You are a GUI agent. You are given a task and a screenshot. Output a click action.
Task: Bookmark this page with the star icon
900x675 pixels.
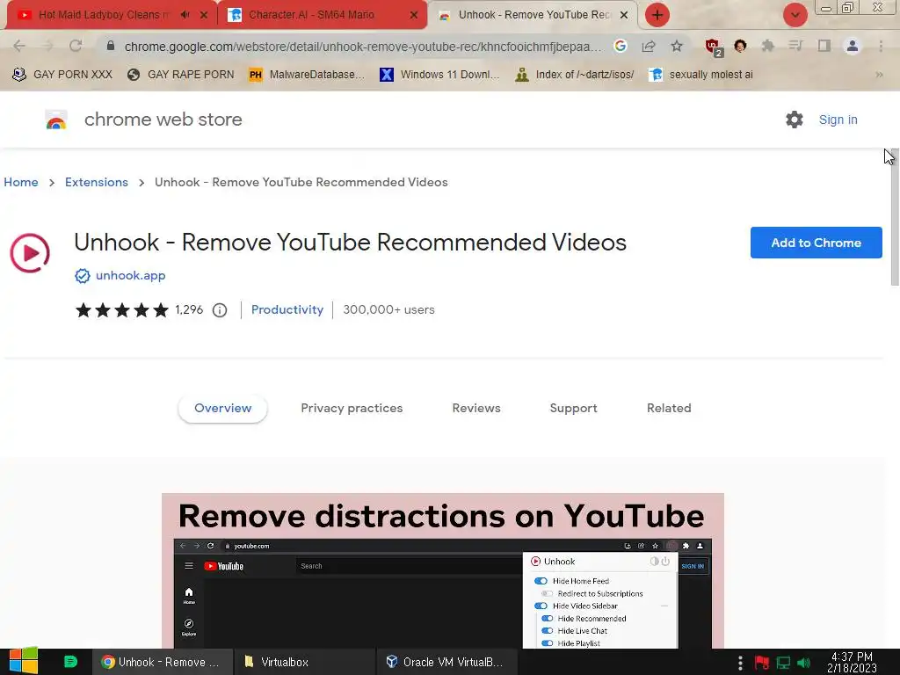(677, 46)
